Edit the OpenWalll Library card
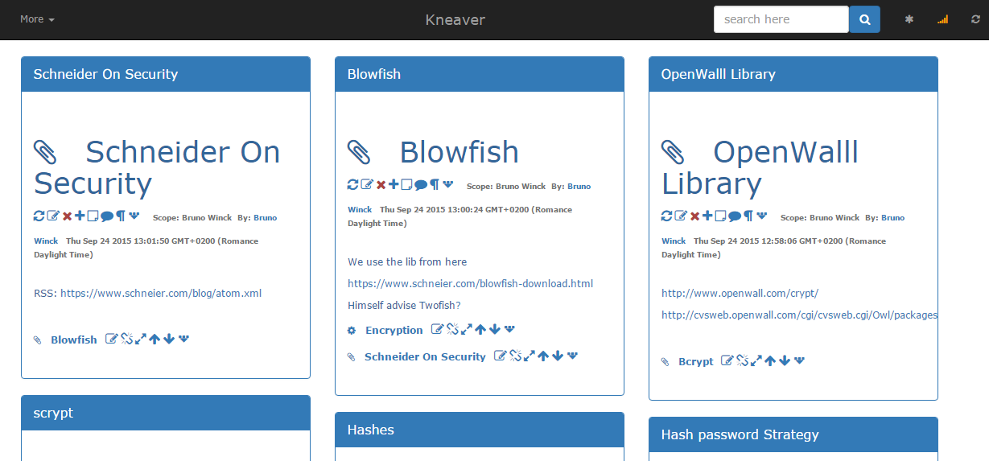The width and height of the screenshot is (989, 461). (681, 216)
